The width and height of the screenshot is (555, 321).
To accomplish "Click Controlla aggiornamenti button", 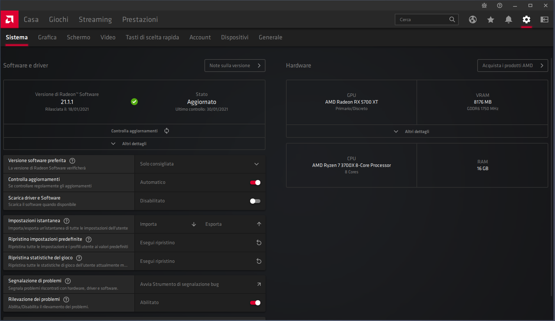I will tap(134, 131).
